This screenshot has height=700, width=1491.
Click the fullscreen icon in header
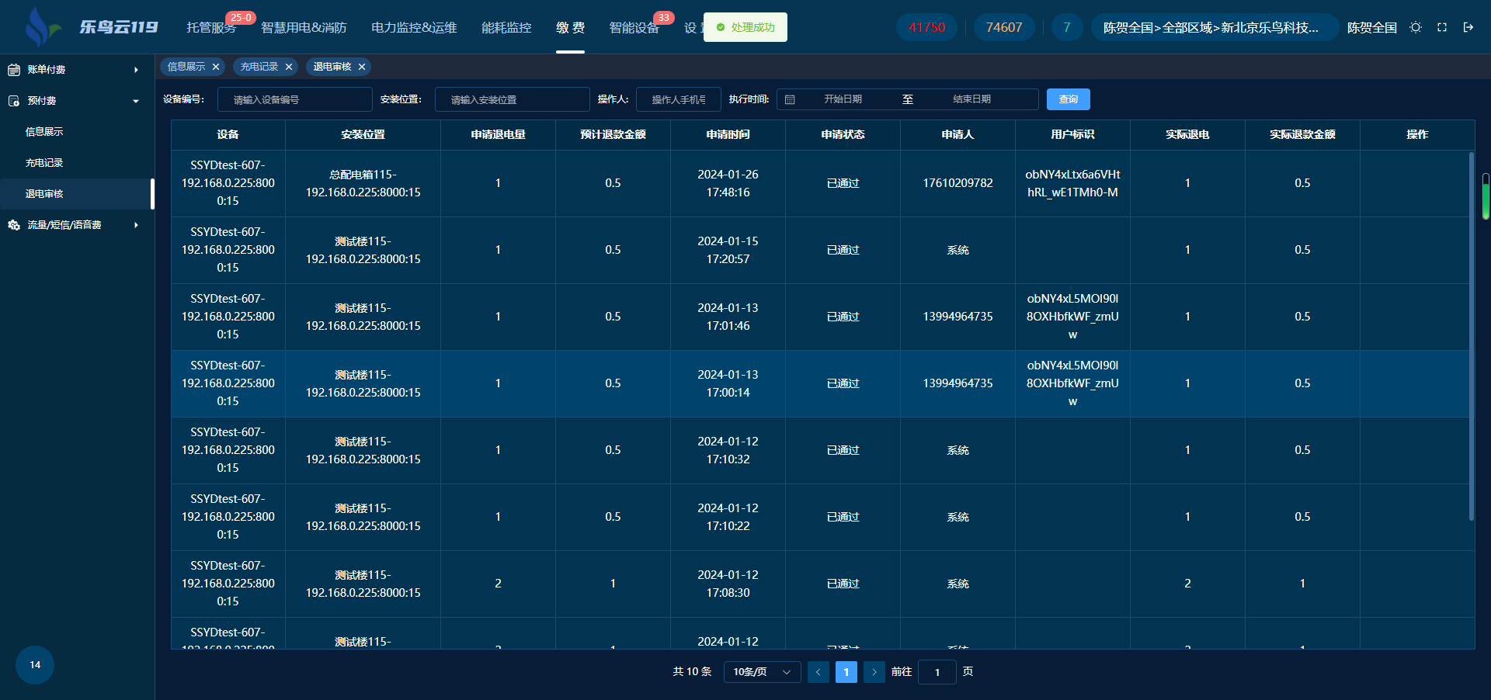pyautogui.click(x=1442, y=27)
